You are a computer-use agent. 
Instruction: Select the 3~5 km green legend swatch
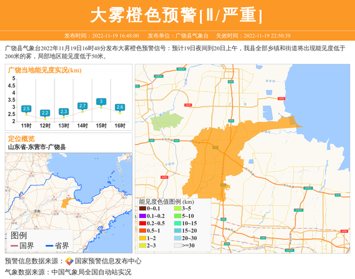[x=177, y=209]
